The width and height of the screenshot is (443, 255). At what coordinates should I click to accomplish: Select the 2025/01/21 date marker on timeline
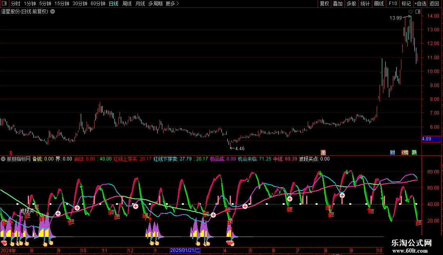click(x=185, y=250)
